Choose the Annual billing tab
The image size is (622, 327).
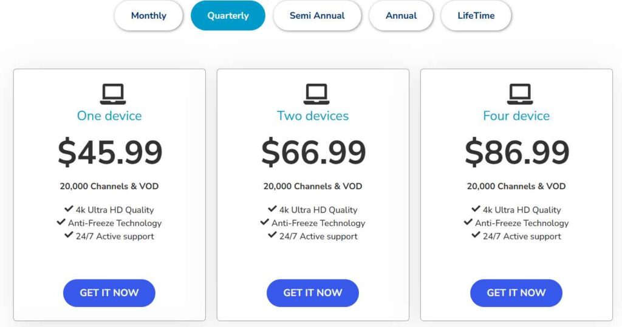[401, 16]
